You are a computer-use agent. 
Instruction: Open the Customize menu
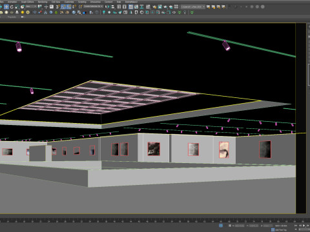coord(69,2)
